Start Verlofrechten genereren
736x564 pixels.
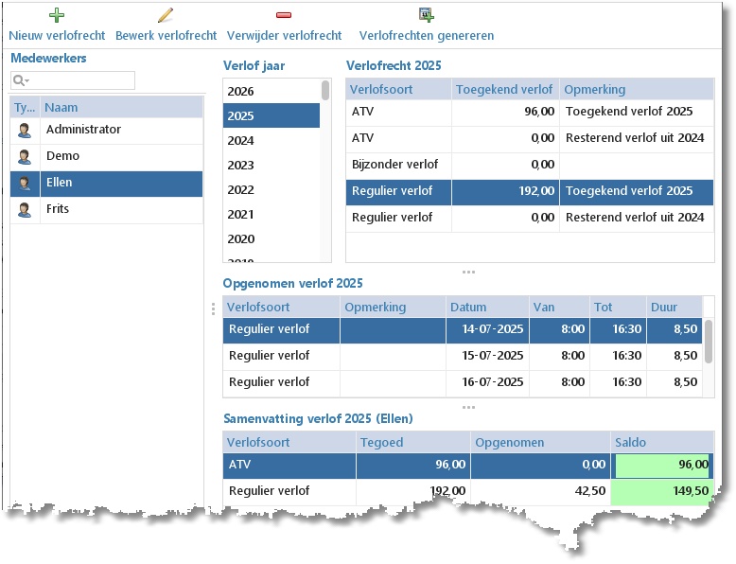427,35
